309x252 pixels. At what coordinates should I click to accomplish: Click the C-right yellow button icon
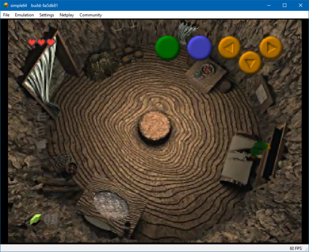tap(271, 48)
